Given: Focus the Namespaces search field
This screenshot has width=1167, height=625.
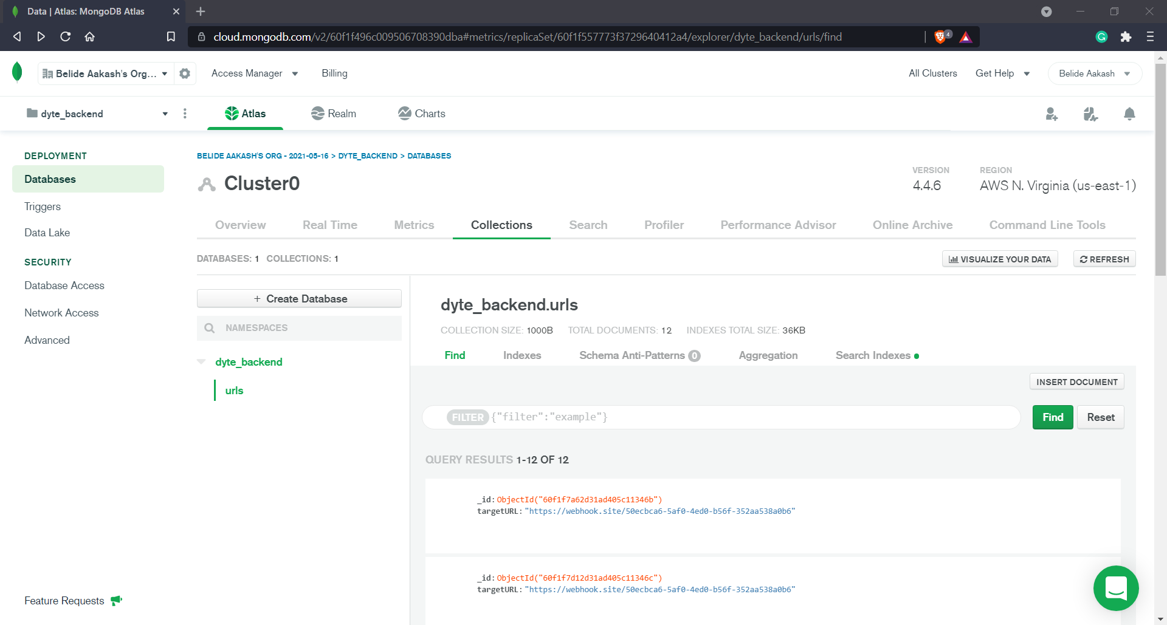Looking at the screenshot, I should [x=299, y=328].
